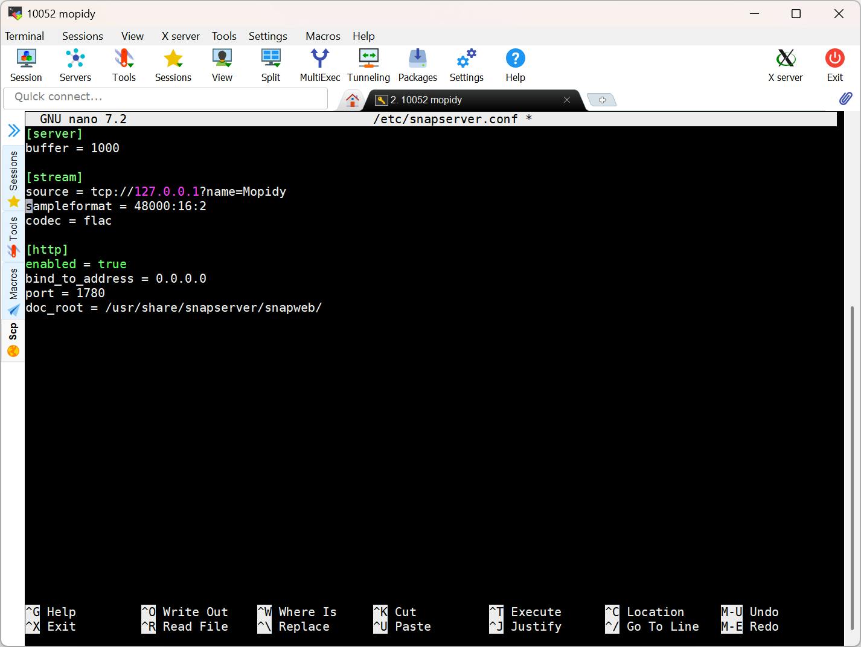Open the Session toolbar icon
861x647 pixels.
pyautogui.click(x=26, y=65)
